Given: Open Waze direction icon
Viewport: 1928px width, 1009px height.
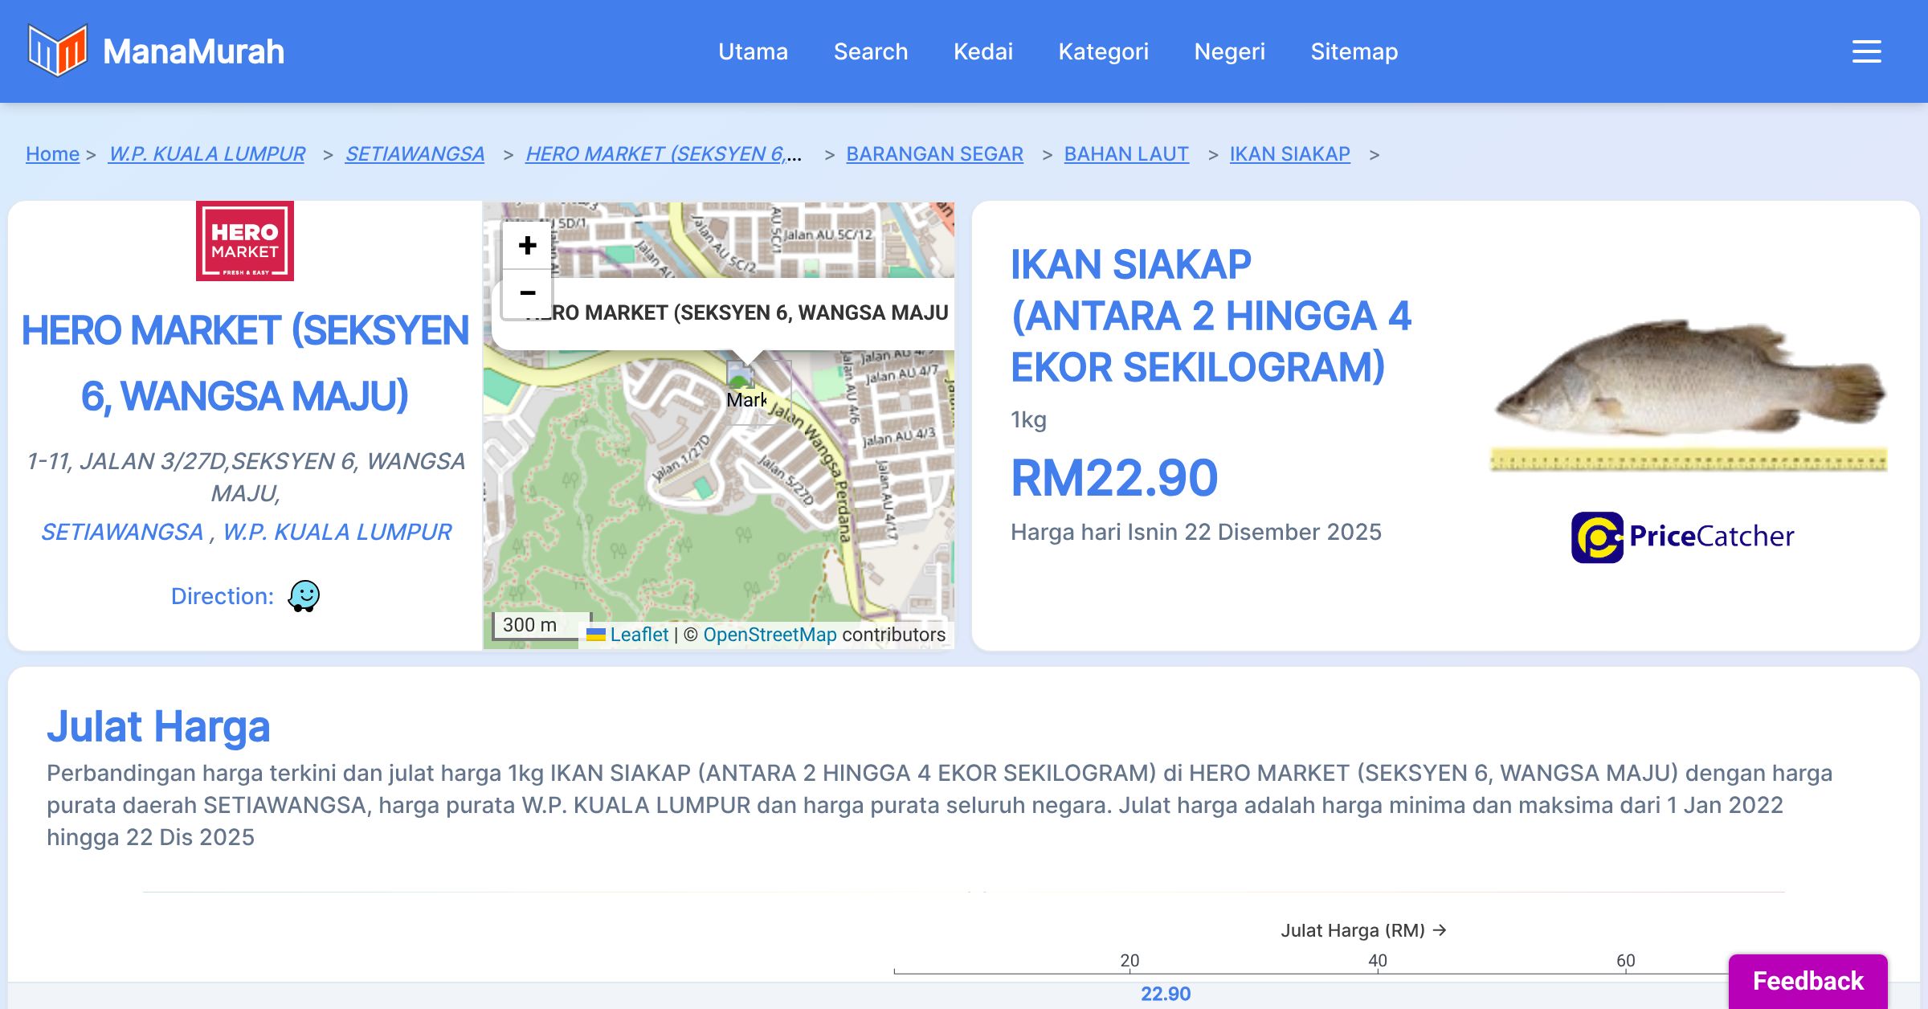Looking at the screenshot, I should [304, 596].
